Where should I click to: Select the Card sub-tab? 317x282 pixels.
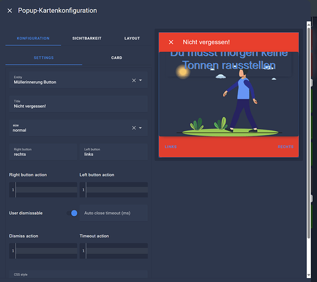click(x=117, y=58)
